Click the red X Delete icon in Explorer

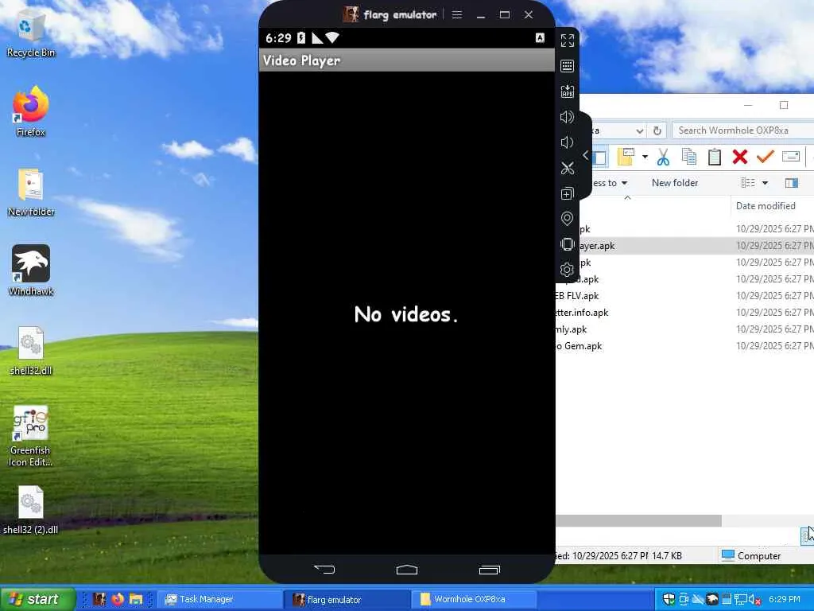pos(740,157)
